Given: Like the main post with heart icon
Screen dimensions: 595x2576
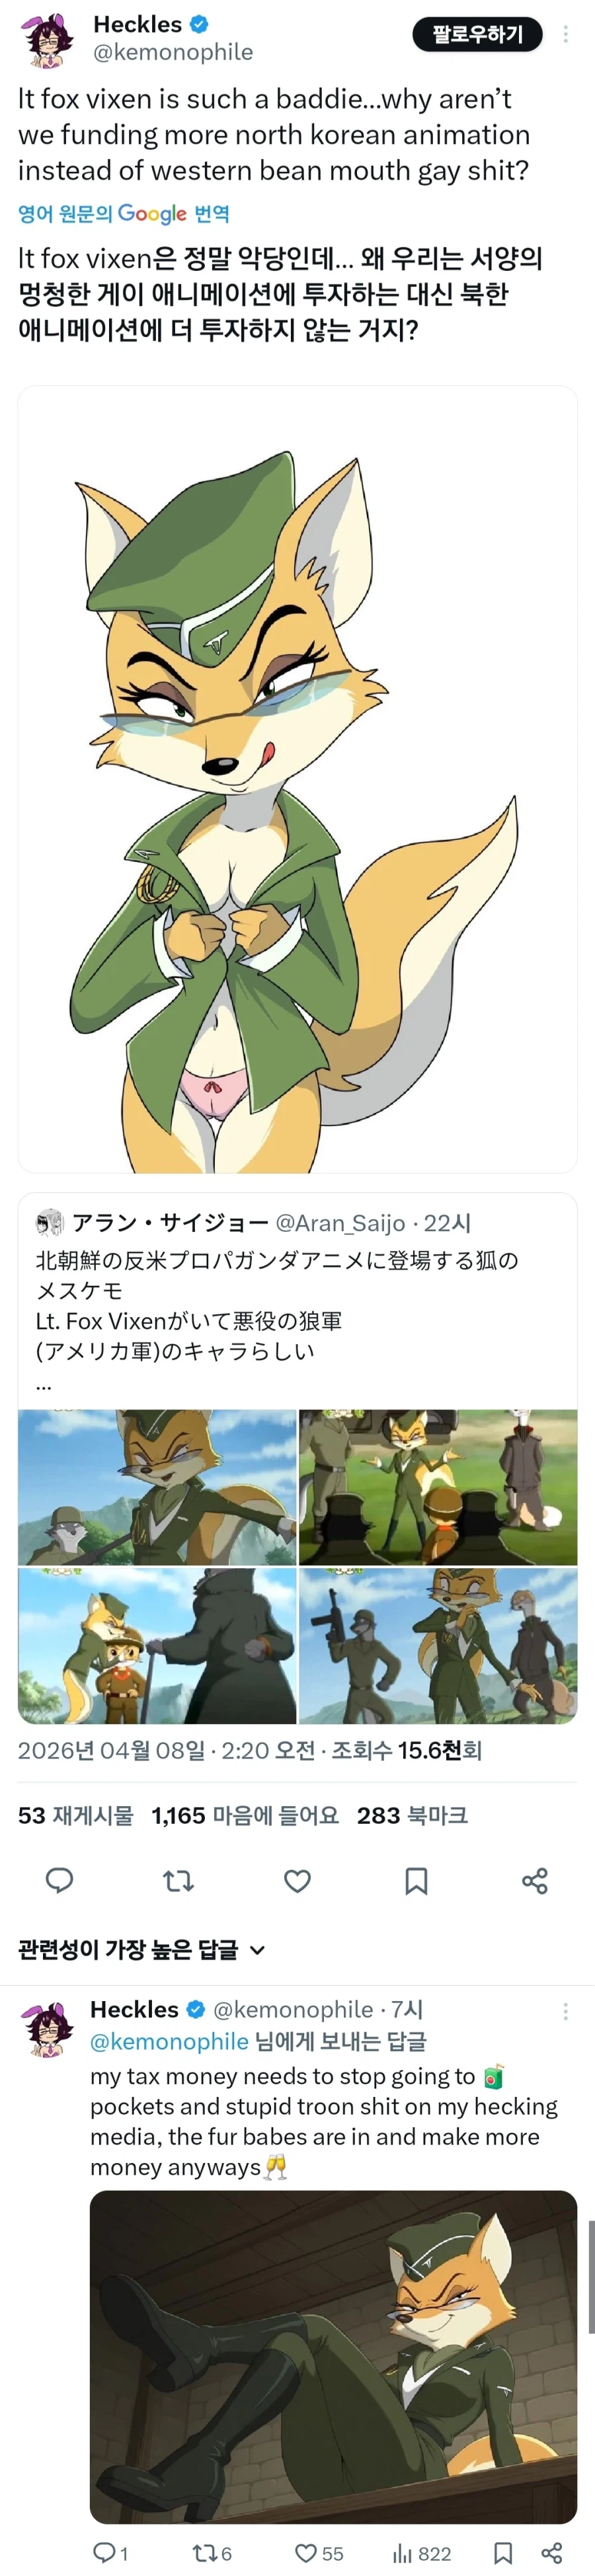Looking at the screenshot, I should (x=297, y=1881).
